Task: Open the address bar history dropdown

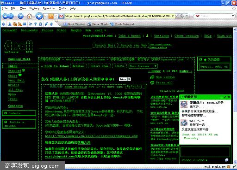Action: click(x=173, y=16)
